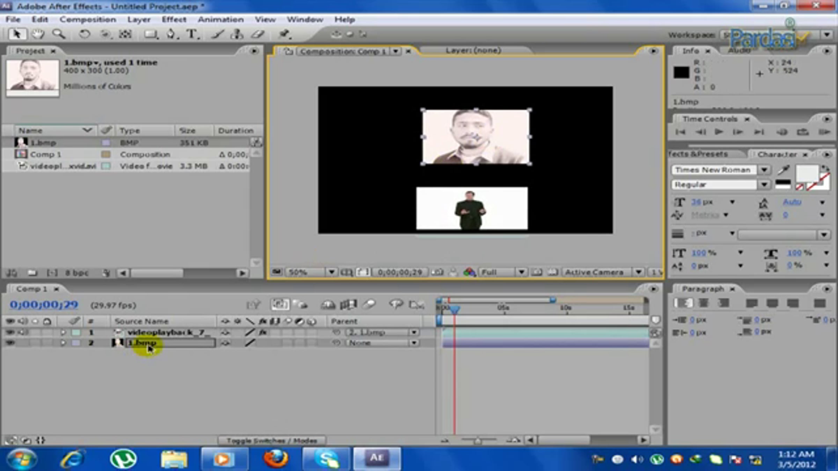Toggle video visibility of videoplayback layer
This screenshot has height=471, width=838.
point(10,332)
